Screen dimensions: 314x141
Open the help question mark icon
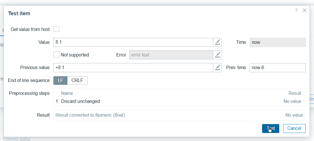point(296,10)
